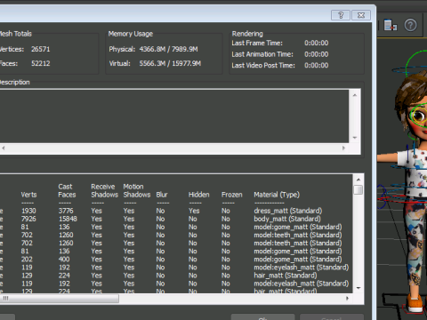Screen dimensions: 427x320
Task: Click the 400 faces cell
Action: pos(64,260)
